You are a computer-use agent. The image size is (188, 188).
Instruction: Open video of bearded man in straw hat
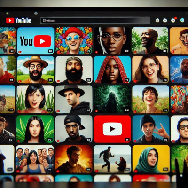coord(35,70)
